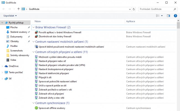Viewport: 180px width, 111px height.
Task: Click the vertical scrollbar thumb
Action: click(x=178, y=25)
